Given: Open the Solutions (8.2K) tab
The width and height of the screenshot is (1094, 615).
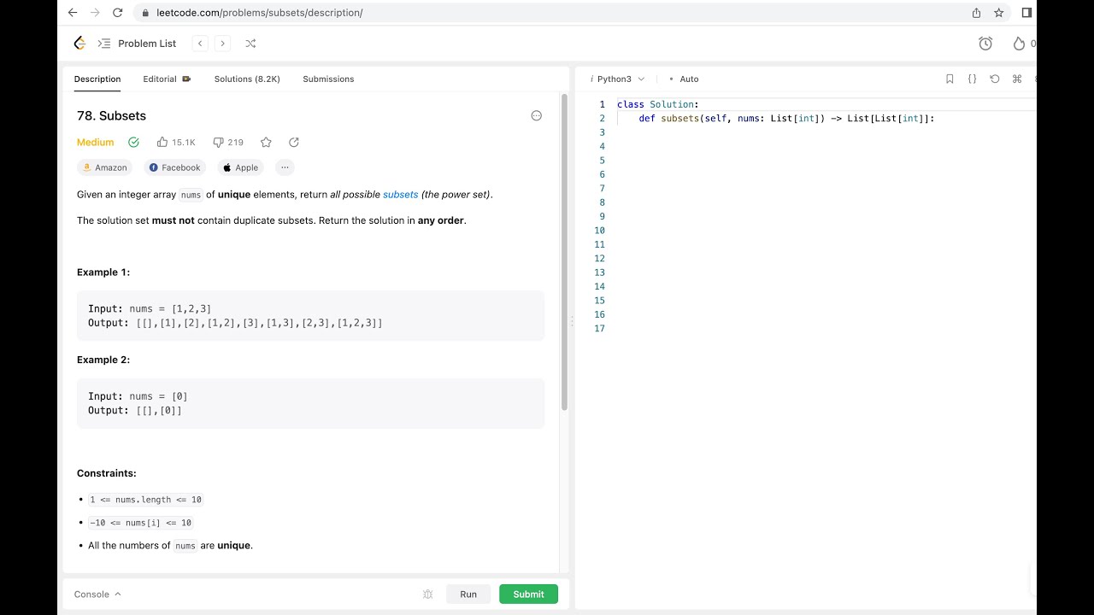Looking at the screenshot, I should (247, 79).
